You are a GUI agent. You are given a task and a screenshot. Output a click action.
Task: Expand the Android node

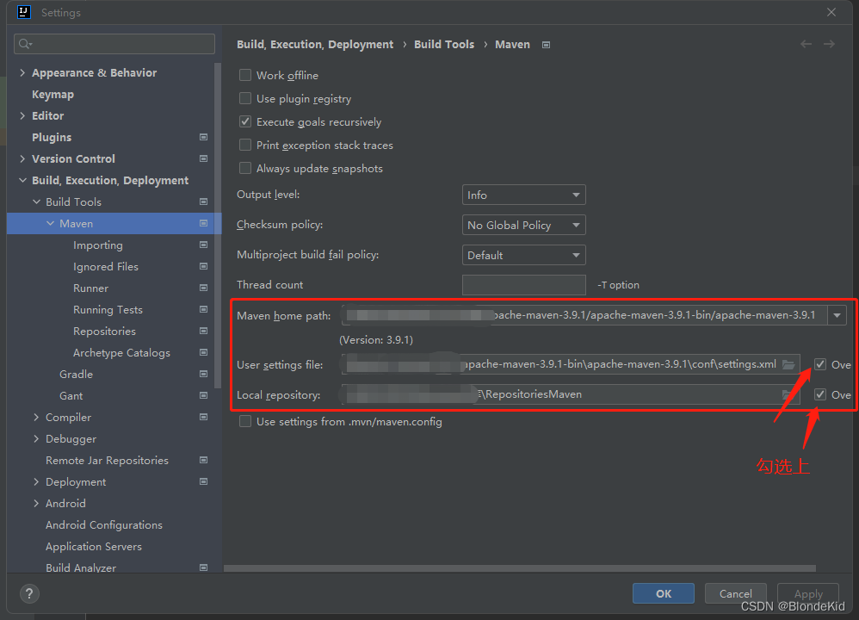click(x=36, y=503)
